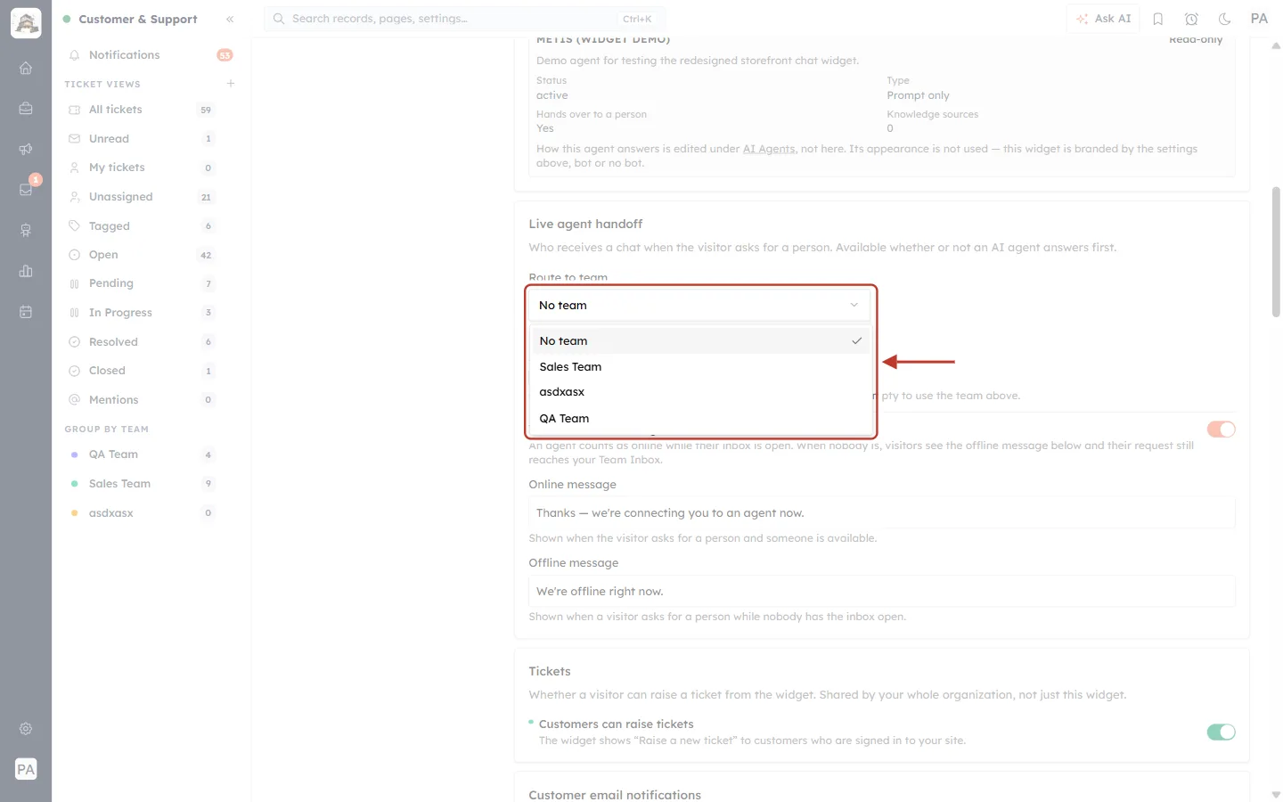
Task: Collapse the sidebar with the double chevron
Action: coord(230,19)
